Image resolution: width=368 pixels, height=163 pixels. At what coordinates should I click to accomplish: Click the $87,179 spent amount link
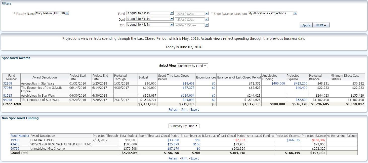[x=173, y=149]
